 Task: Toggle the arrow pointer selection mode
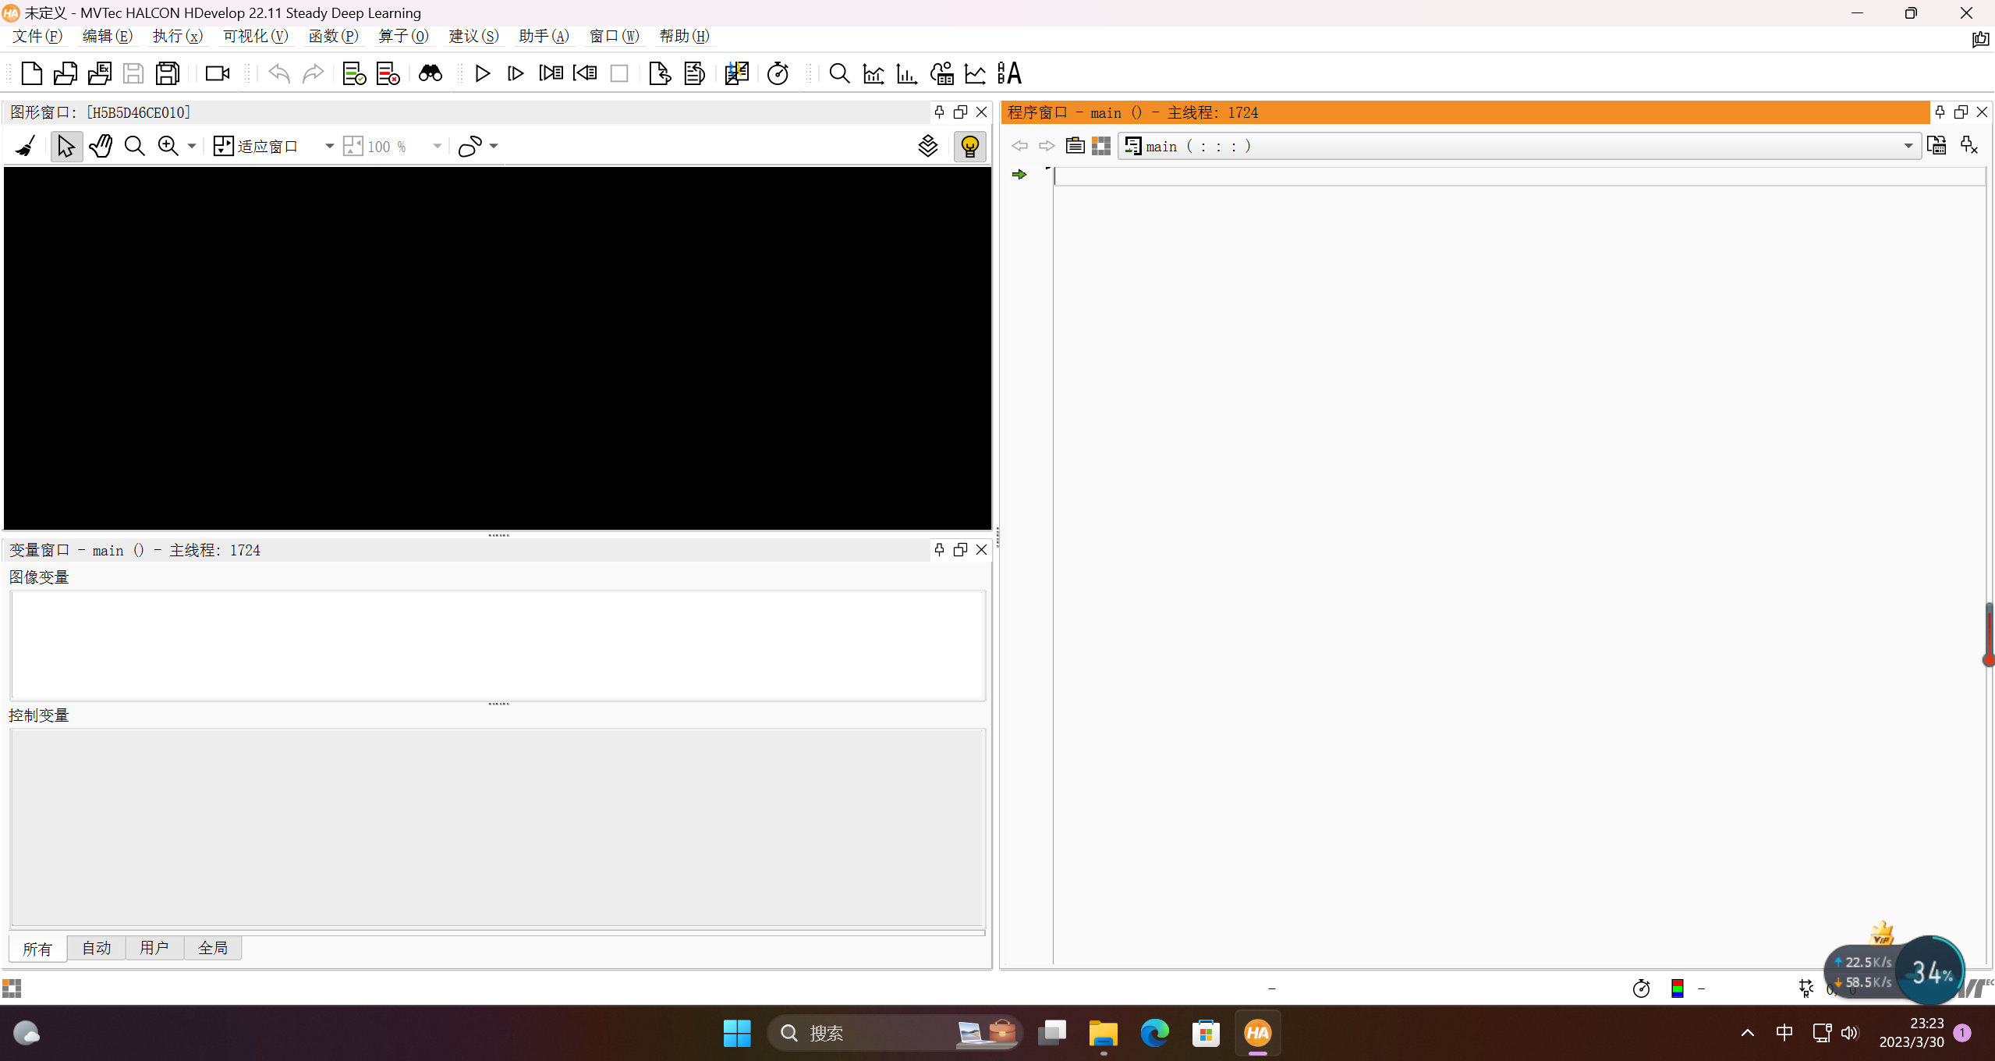pos(66,146)
